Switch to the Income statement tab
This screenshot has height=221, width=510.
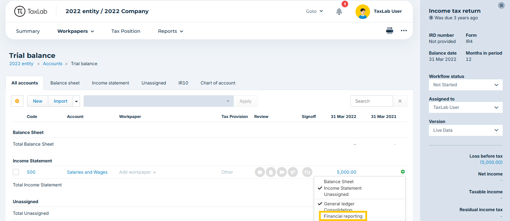(x=110, y=83)
